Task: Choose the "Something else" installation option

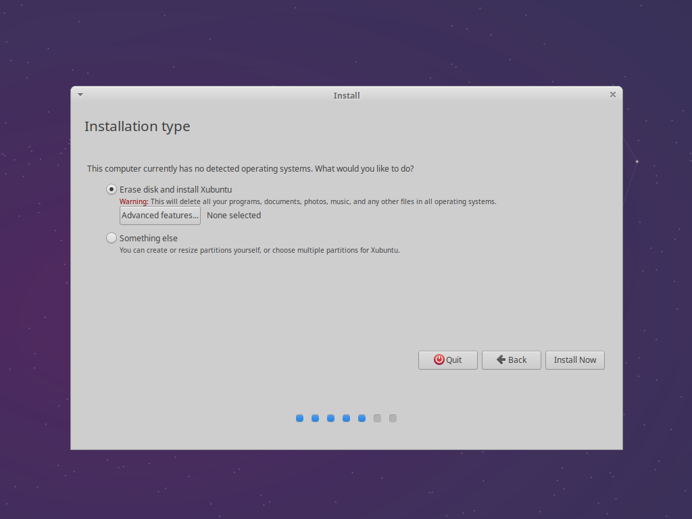Action: point(111,237)
